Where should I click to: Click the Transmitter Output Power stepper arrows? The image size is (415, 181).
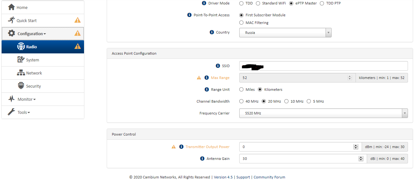[356, 147]
